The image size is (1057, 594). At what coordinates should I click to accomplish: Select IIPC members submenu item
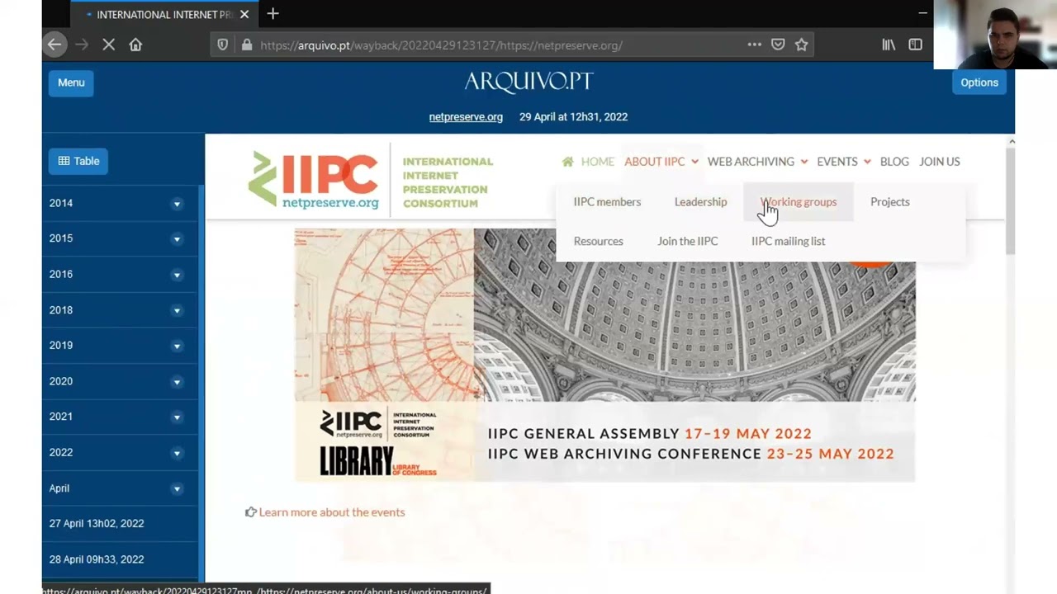tap(607, 202)
